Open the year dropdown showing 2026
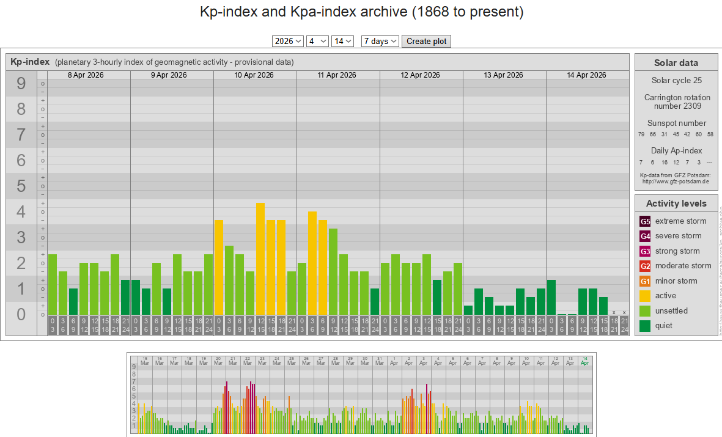 288,41
